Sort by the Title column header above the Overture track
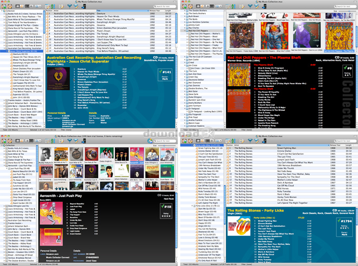 pos(122,11)
